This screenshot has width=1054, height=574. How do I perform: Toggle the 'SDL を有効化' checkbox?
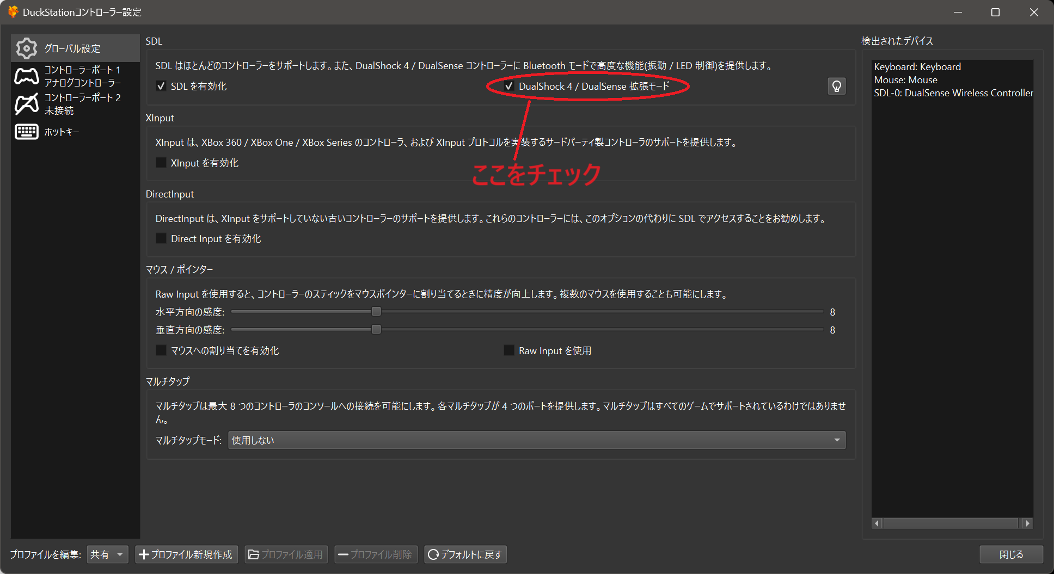161,86
